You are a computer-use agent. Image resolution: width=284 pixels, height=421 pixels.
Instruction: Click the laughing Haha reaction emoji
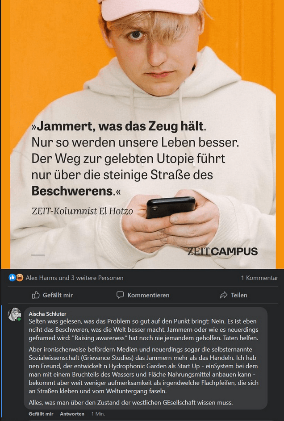tap(20, 278)
